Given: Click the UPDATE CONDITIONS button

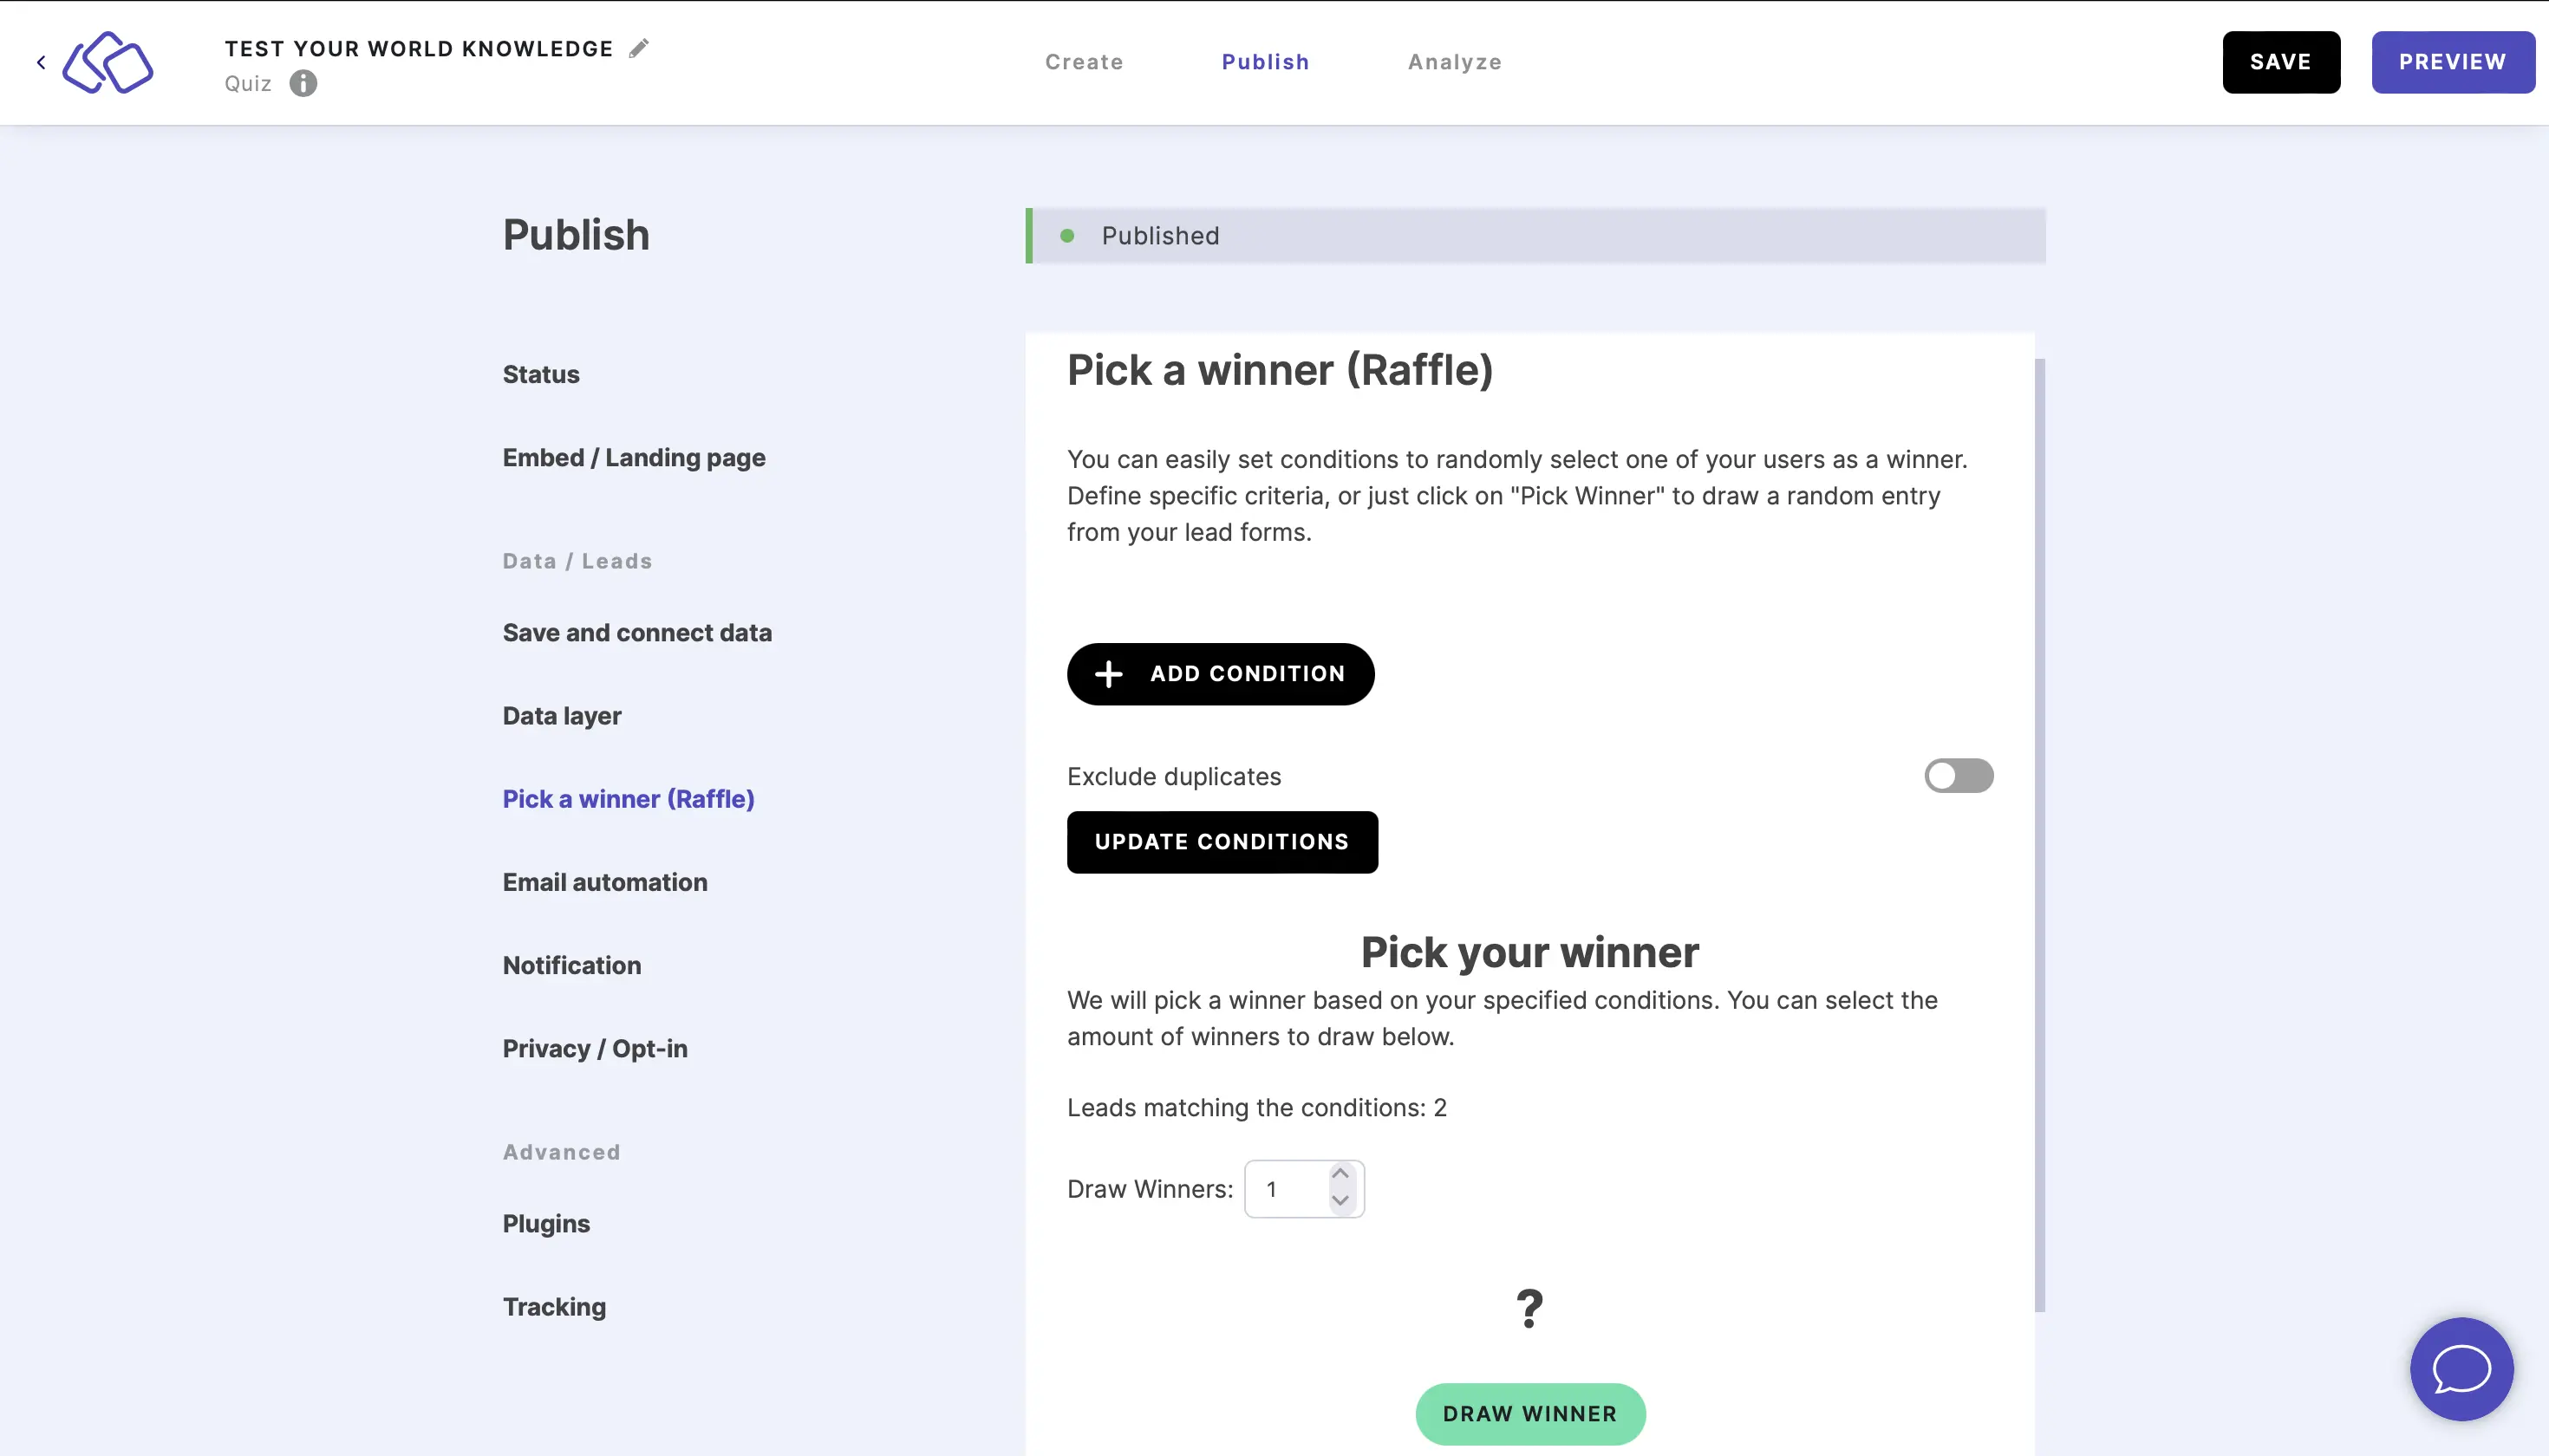Looking at the screenshot, I should click(1222, 842).
